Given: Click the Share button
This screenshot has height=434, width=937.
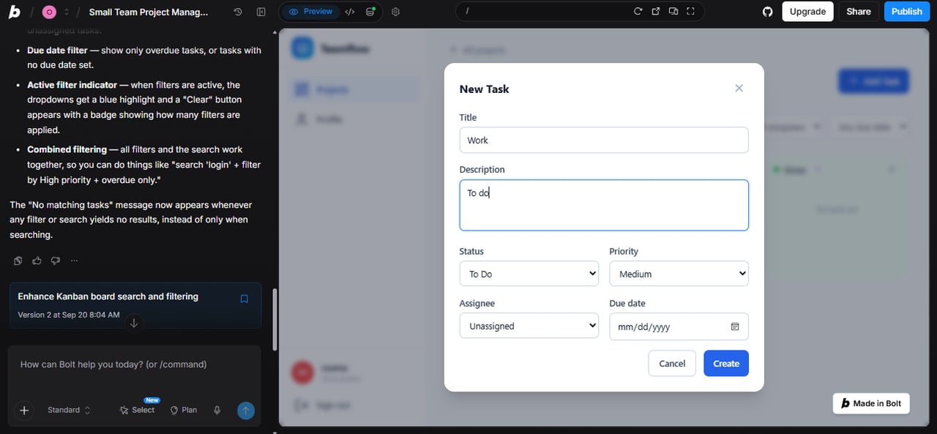Looking at the screenshot, I should 859,12.
